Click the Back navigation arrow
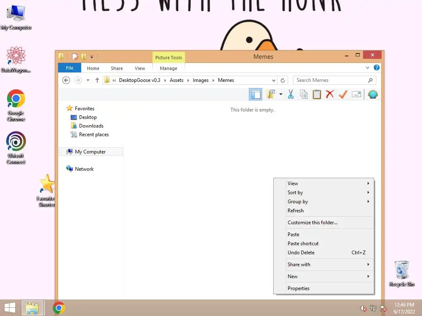Image resolution: width=422 pixels, height=316 pixels. coord(66,80)
